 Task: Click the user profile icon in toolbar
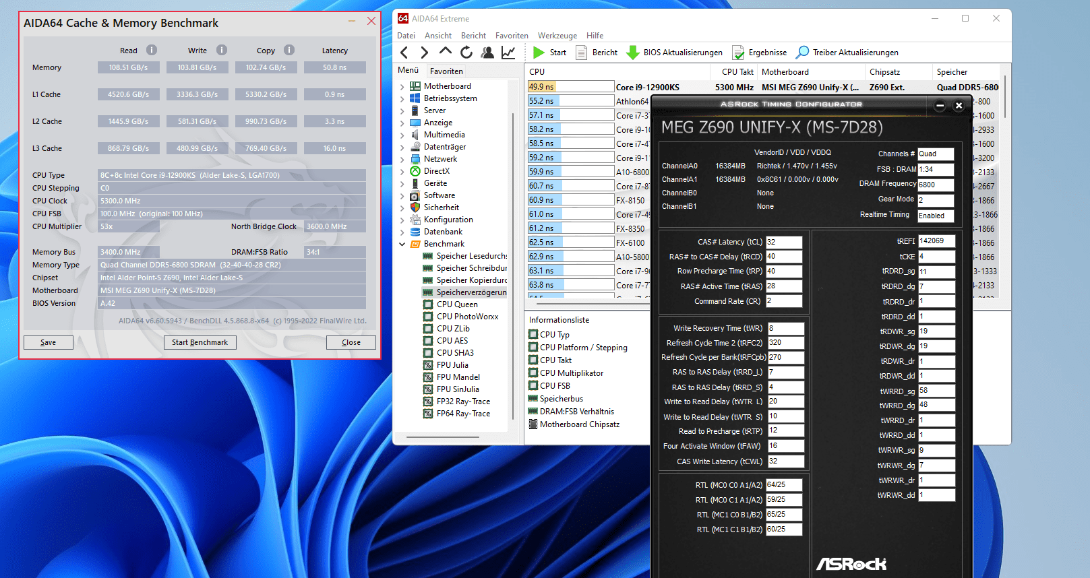point(487,53)
